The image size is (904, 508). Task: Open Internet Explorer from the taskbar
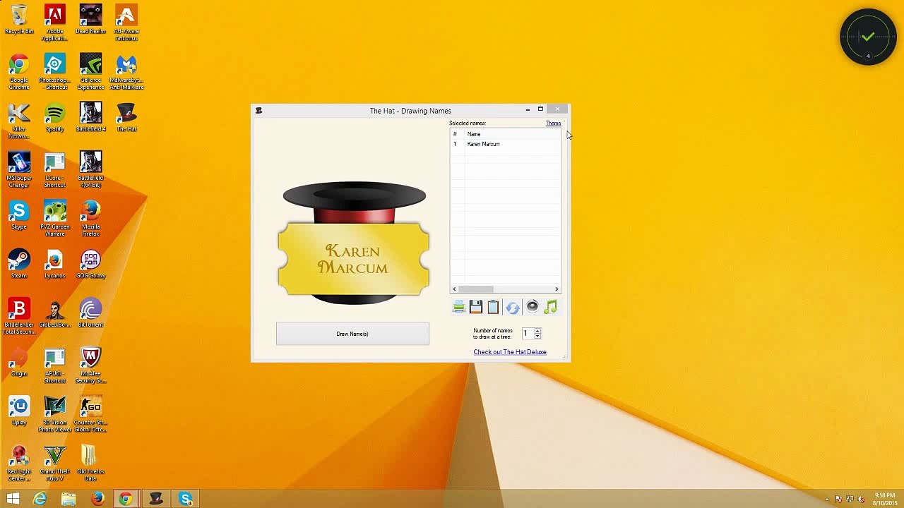coord(40,499)
